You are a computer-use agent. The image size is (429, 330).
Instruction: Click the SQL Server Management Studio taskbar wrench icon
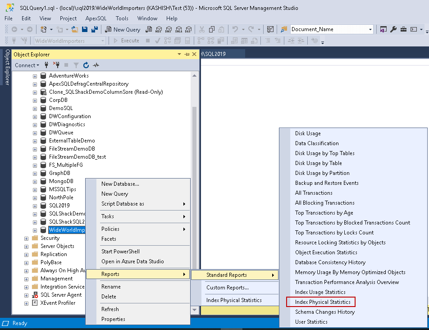click(393, 29)
